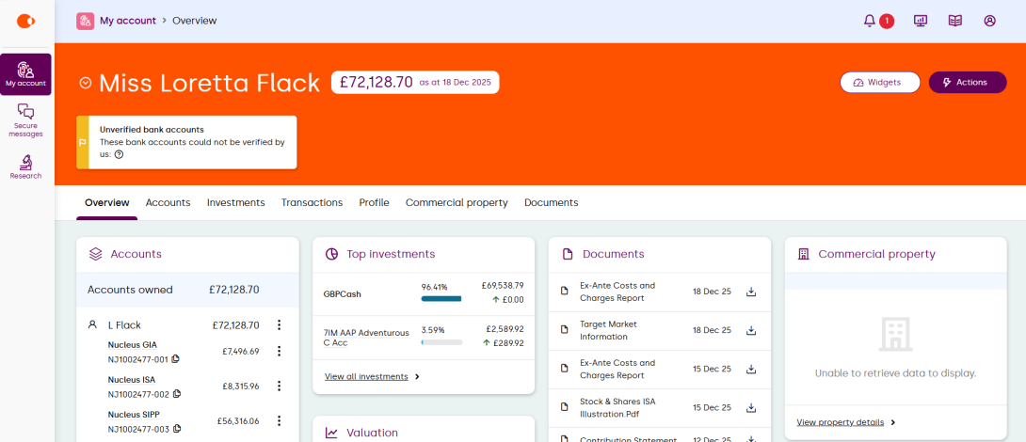Click help icon in unverified bank accounts notice
1026x442 pixels.
tap(119, 154)
